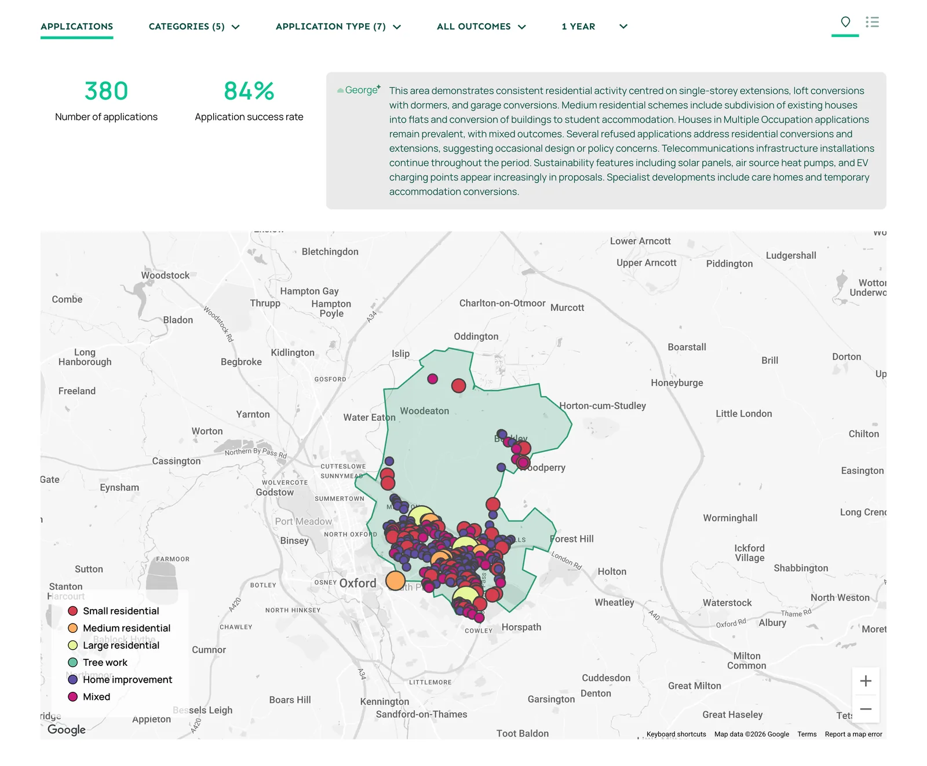The height and width of the screenshot is (766, 927).
Task: Zoom in on the map
Action: [866, 681]
